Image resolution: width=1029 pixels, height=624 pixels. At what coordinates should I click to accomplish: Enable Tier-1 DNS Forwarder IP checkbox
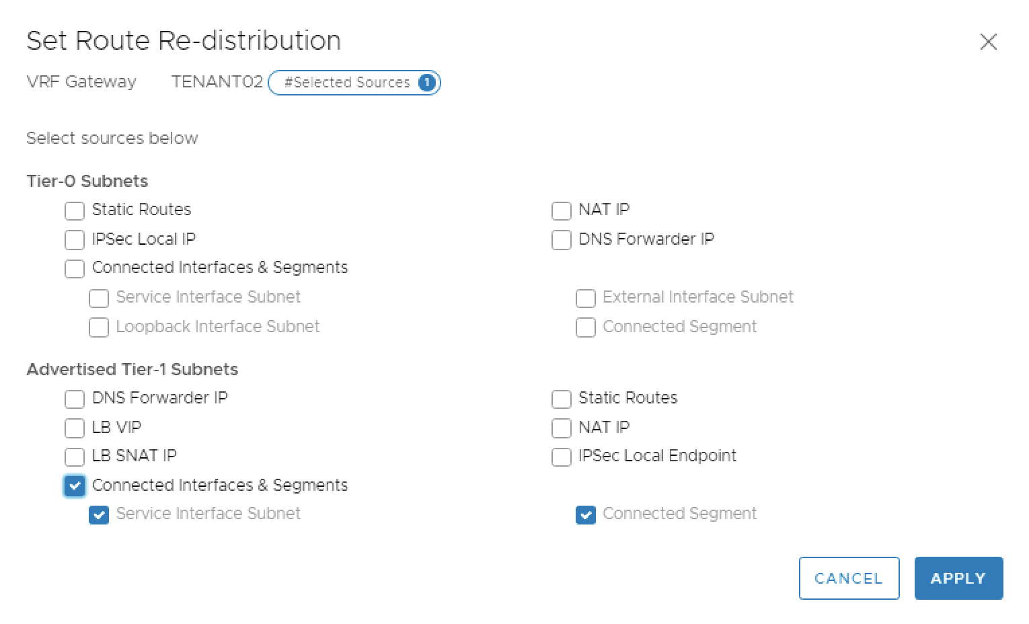75,399
